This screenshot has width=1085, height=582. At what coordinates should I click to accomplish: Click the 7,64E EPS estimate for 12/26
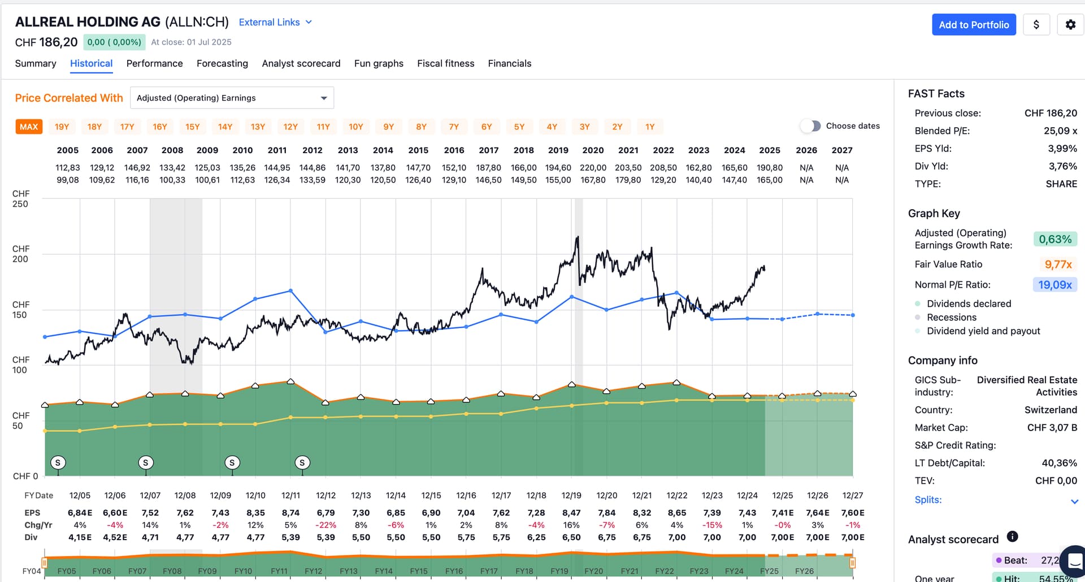[x=818, y=513]
